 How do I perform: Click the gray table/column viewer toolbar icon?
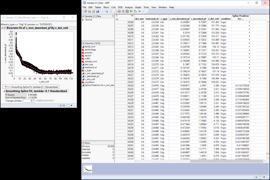pyautogui.click(x=123, y=11)
